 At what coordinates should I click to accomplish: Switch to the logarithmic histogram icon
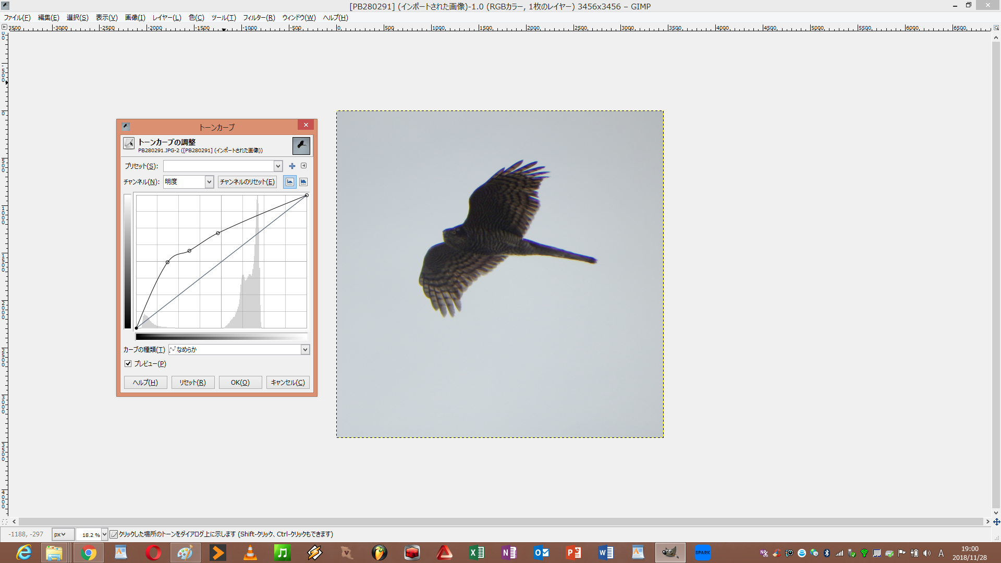(x=303, y=182)
